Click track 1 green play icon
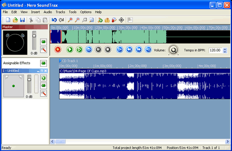 coord(43,78)
